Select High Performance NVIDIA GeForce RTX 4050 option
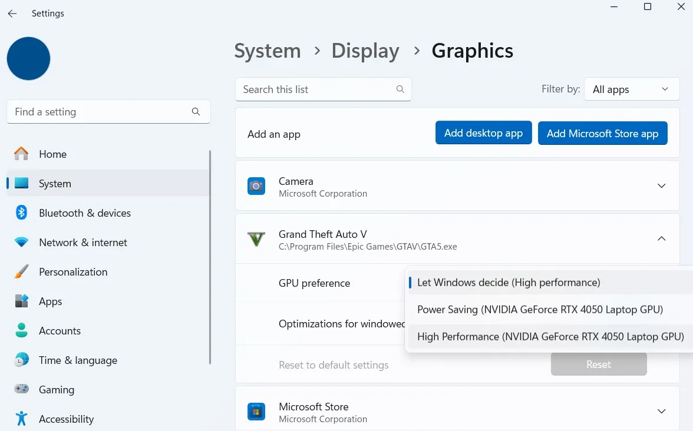This screenshot has width=693, height=431. coord(550,336)
